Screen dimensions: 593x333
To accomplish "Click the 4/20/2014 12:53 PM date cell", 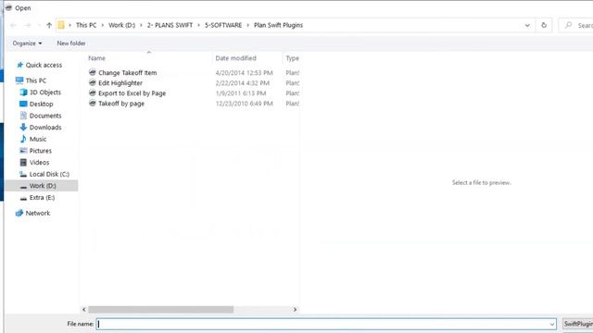I will pyautogui.click(x=244, y=72).
